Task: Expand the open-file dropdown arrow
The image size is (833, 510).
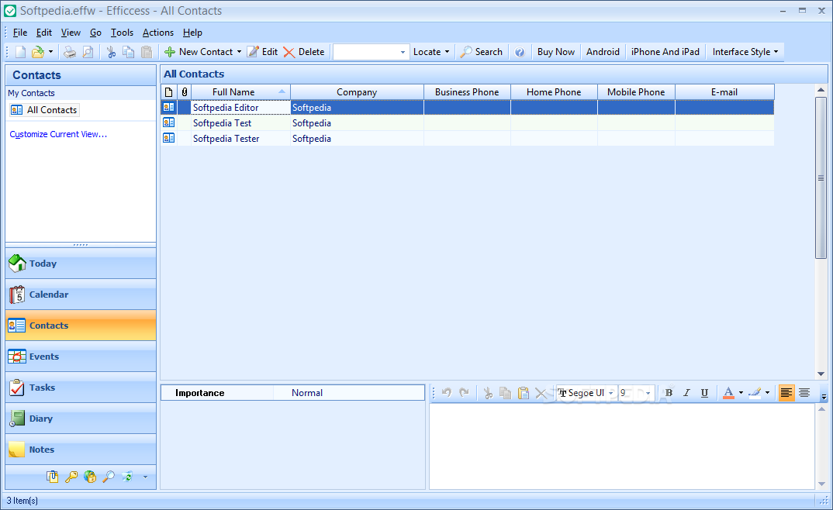Action: 50,52
